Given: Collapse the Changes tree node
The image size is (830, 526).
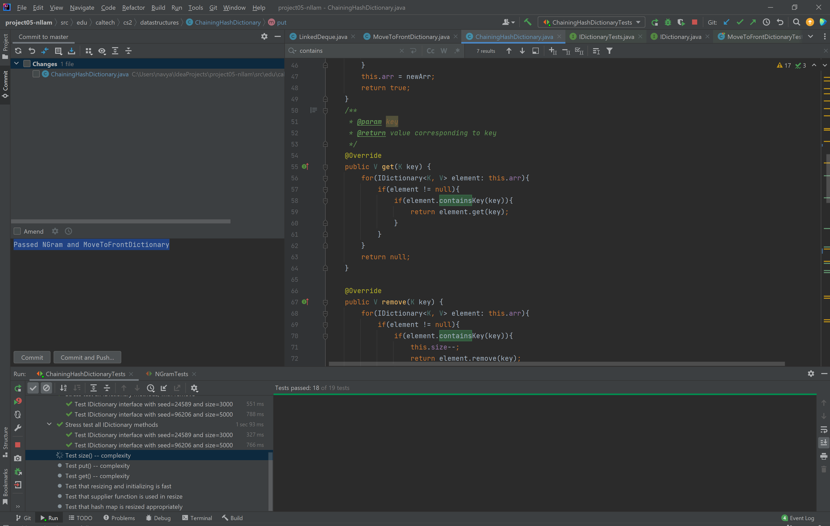Looking at the screenshot, I should (16, 64).
